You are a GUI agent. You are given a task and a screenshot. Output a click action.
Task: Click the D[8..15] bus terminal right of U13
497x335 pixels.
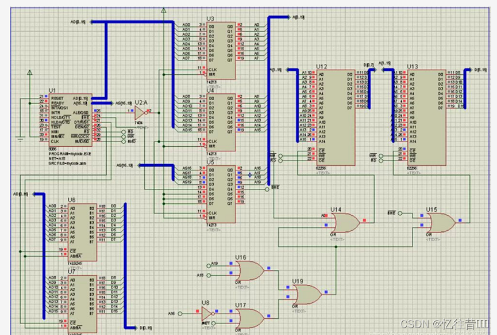(470, 70)
